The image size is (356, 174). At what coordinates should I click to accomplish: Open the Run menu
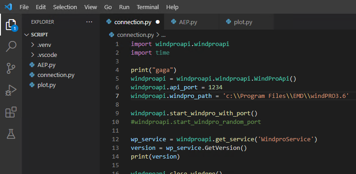click(124, 7)
